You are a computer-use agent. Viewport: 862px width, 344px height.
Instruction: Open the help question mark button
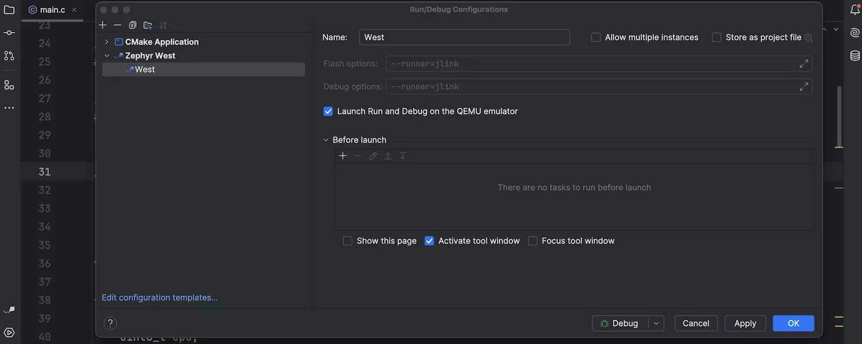tap(111, 323)
